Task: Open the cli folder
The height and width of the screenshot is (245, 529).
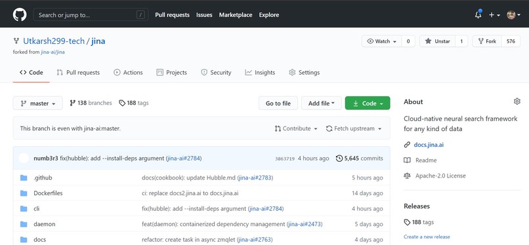Action: pos(37,209)
